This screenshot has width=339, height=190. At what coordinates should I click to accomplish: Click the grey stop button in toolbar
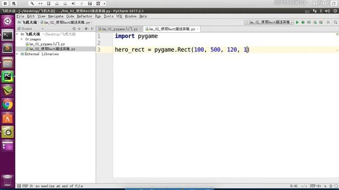tap(328, 22)
